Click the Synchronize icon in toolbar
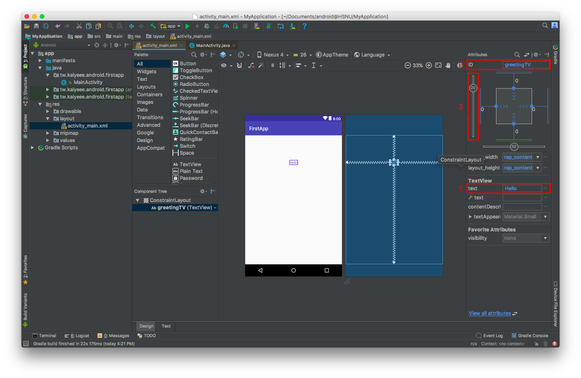The image size is (581, 378). tap(46, 26)
